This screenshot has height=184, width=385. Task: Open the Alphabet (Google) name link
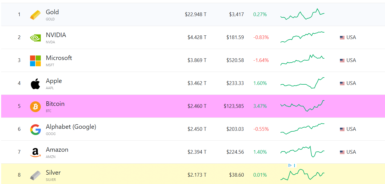pyautogui.click(x=71, y=127)
